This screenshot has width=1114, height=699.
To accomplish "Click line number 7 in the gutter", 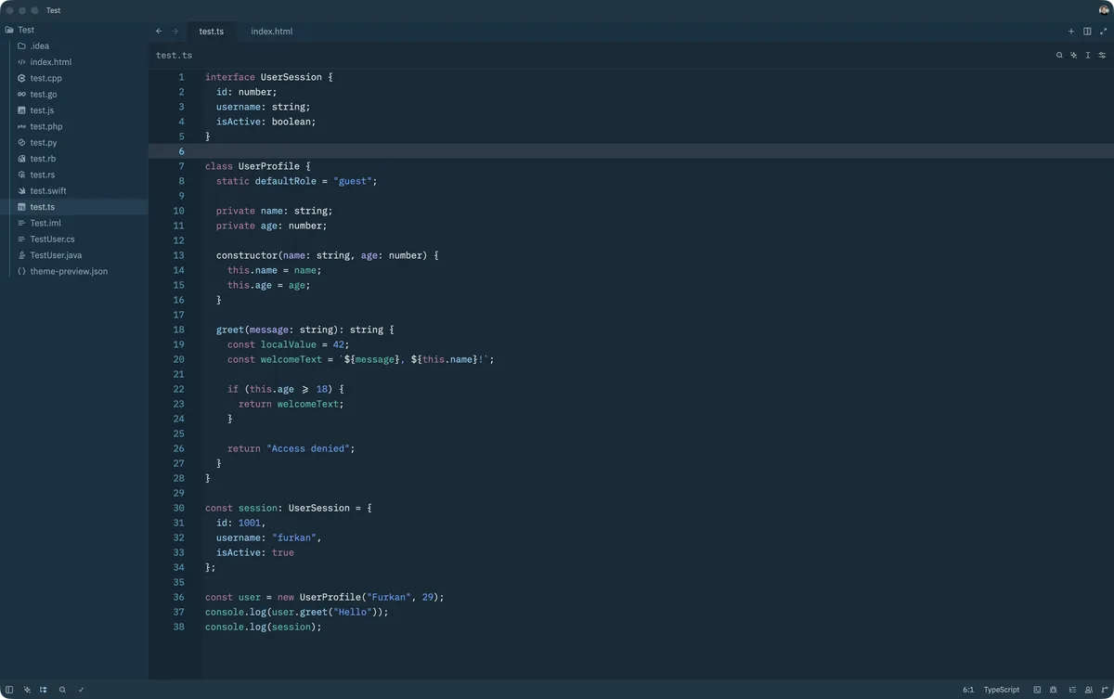I will click(182, 166).
